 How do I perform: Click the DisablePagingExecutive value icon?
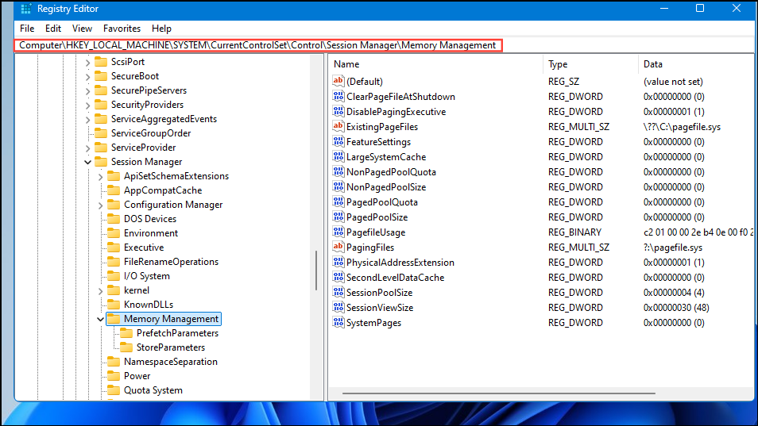[x=338, y=111]
